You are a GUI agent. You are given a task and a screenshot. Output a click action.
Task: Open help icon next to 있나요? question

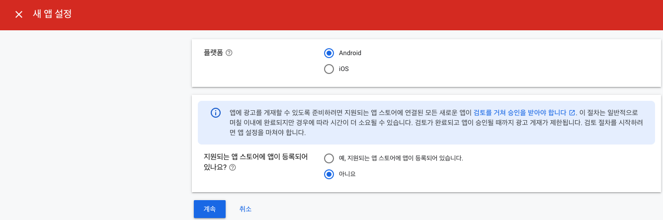232,168
